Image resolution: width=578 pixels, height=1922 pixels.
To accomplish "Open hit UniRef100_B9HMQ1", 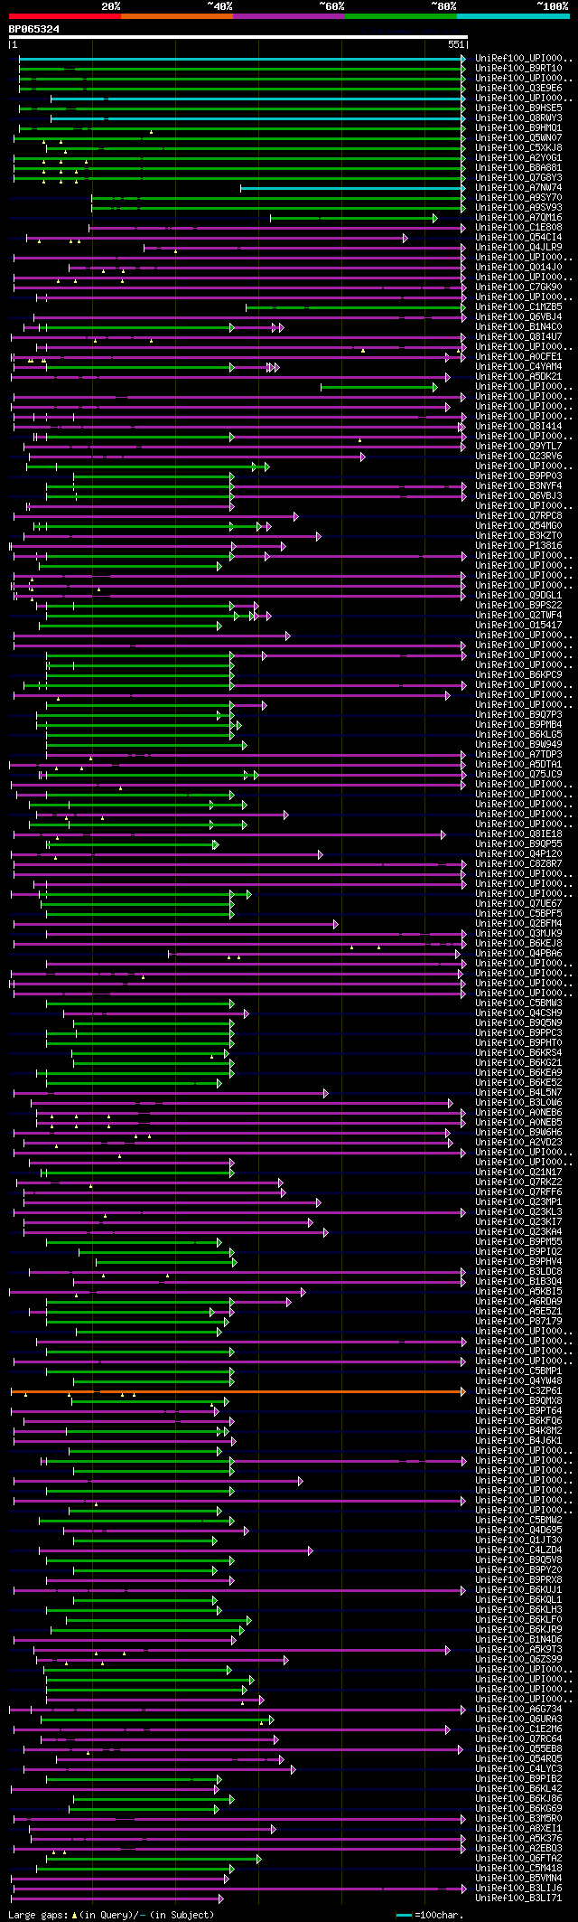I will (x=518, y=127).
